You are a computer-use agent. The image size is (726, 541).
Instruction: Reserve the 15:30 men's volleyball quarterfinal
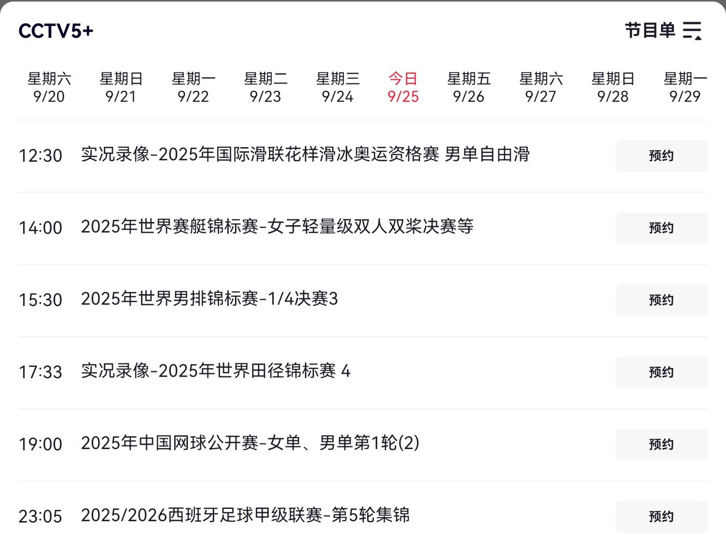coord(661,300)
